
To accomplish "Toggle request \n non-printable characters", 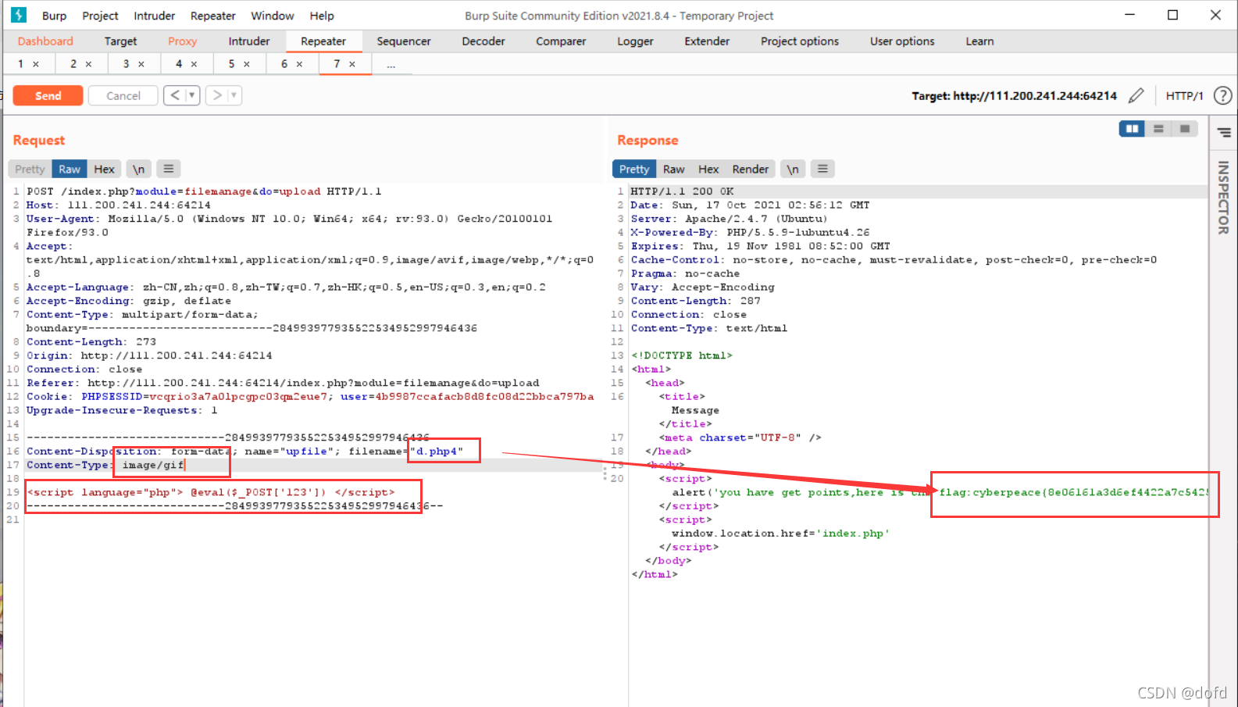I will tap(138, 169).
